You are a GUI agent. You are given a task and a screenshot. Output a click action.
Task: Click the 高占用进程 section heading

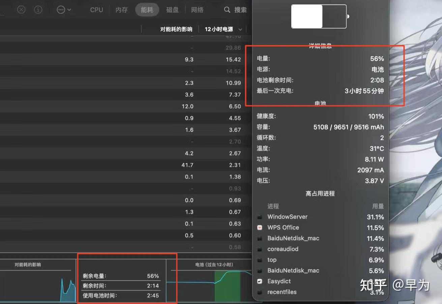point(320,194)
